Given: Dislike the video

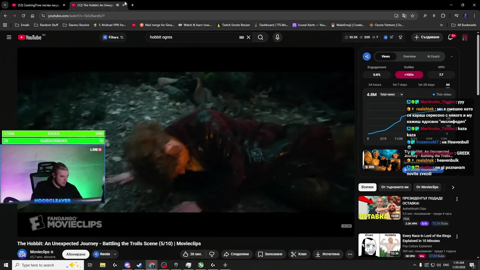Looking at the screenshot, I should [212, 254].
